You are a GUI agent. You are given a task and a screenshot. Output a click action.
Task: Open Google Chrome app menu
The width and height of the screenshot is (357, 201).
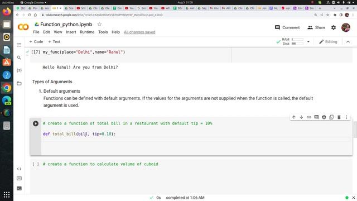[33, 2]
